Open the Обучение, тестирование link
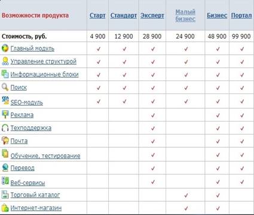Screen dimensions: 254x215 coord(45,156)
